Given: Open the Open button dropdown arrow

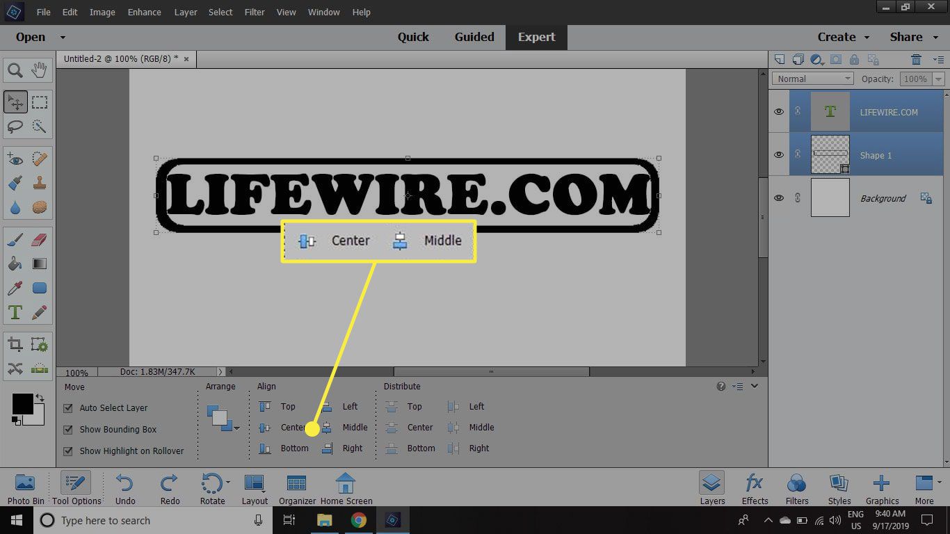Looking at the screenshot, I should (x=63, y=38).
